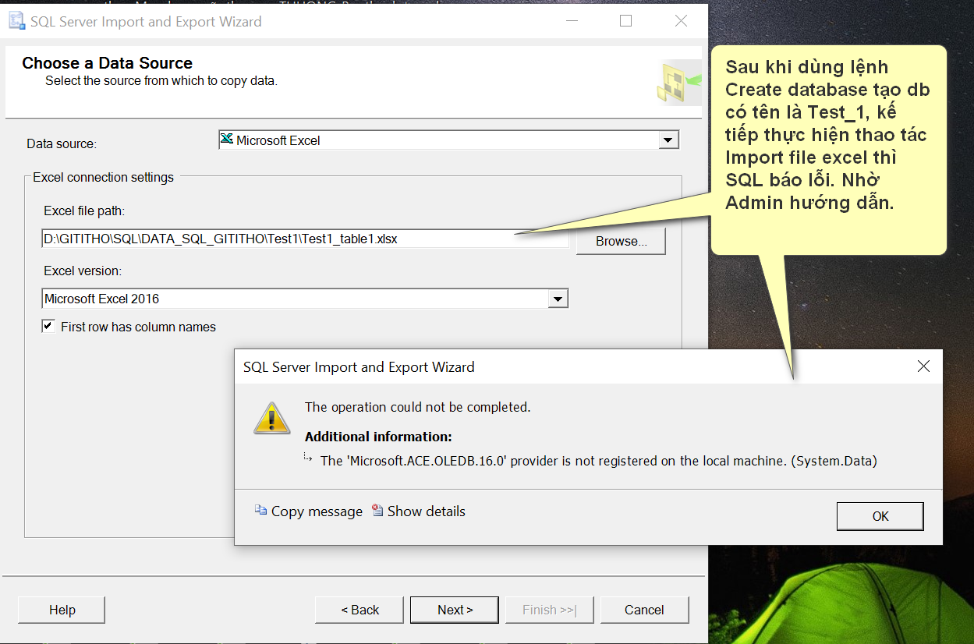This screenshot has width=974, height=644.
Task: Click the Excel icon in the Data source box
Action: (227, 140)
